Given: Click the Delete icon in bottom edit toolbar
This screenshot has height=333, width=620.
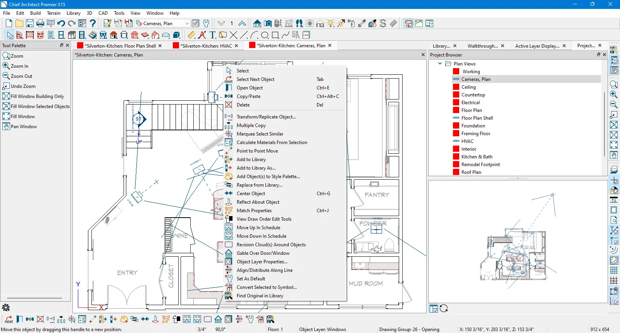Looking at the screenshot, I should 40,319.
